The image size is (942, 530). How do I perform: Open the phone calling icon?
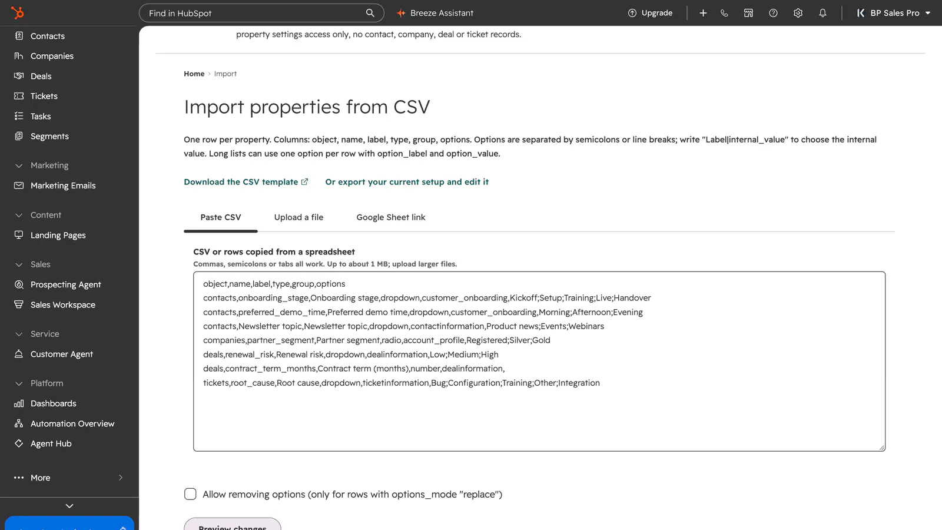tap(724, 13)
